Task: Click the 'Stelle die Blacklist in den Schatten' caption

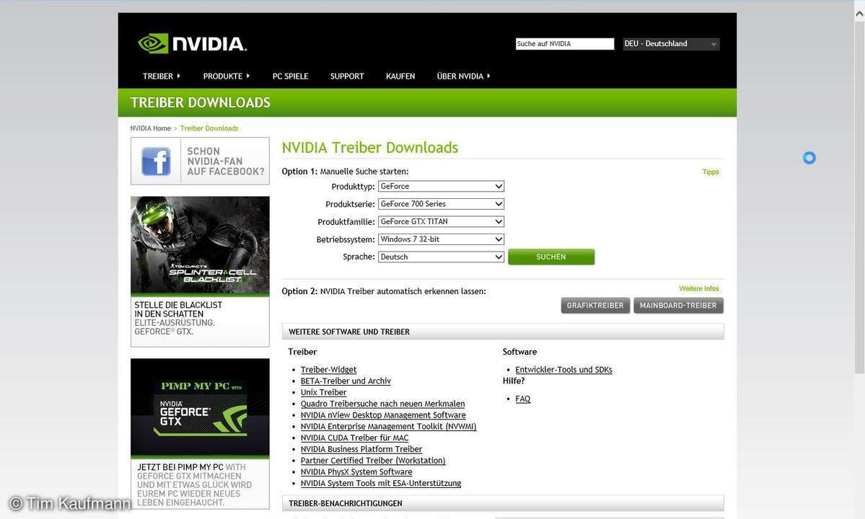Action: (177, 309)
